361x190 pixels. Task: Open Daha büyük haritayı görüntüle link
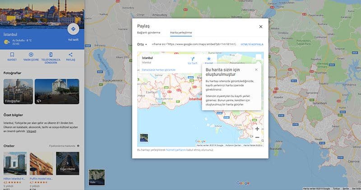coord(159,70)
